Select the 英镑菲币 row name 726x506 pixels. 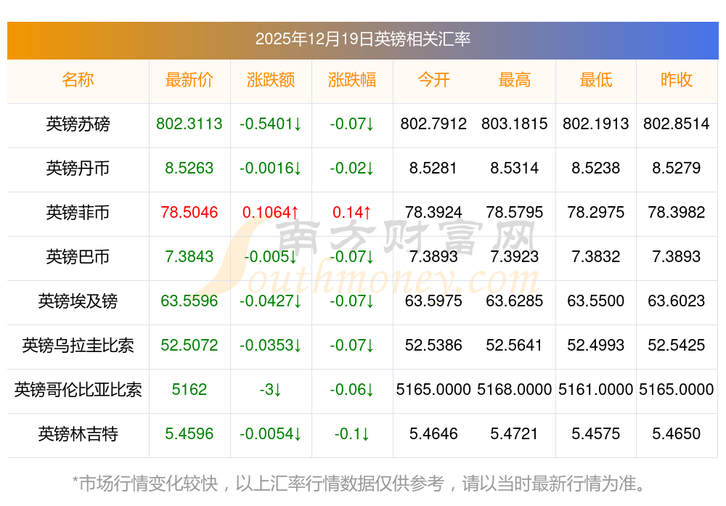78,213
